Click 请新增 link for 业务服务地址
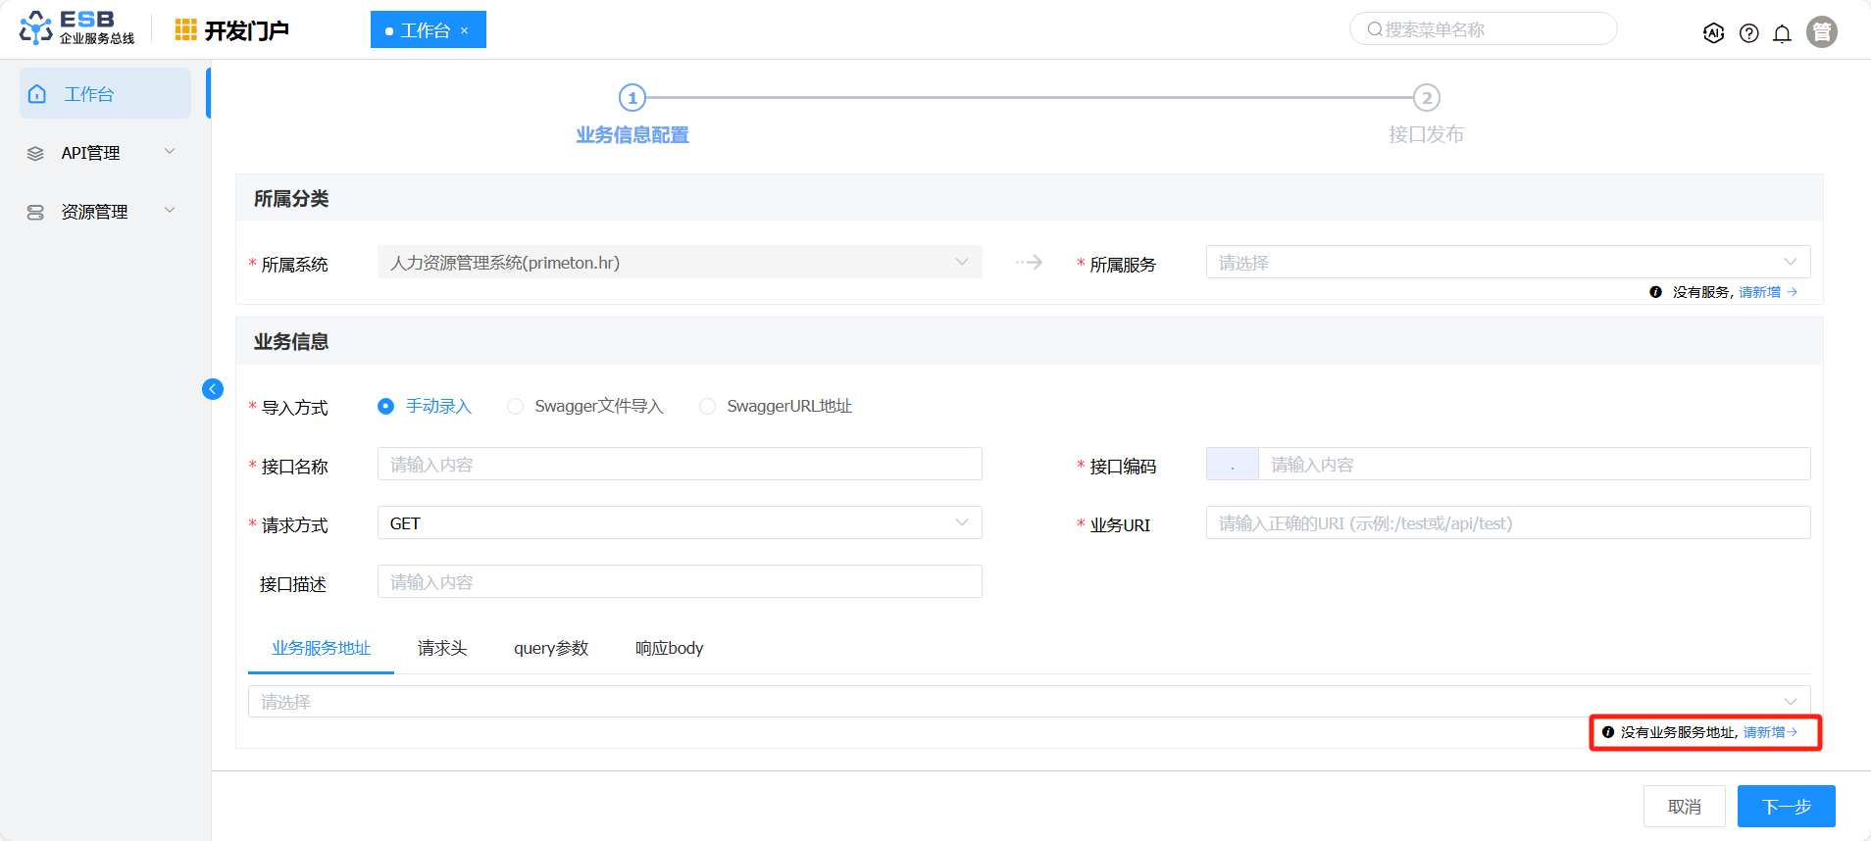The width and height of the screenshot is (1871, 841). [1768, 732]
